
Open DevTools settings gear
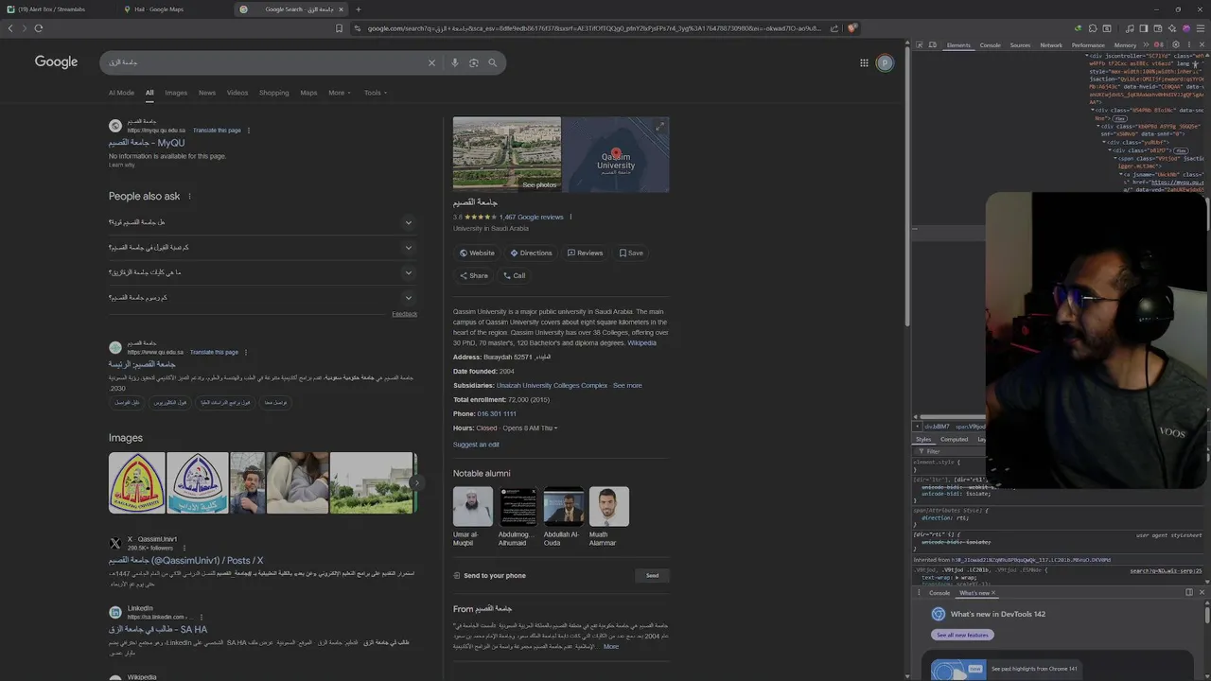pyautogui.click(x=1176, y=45)
